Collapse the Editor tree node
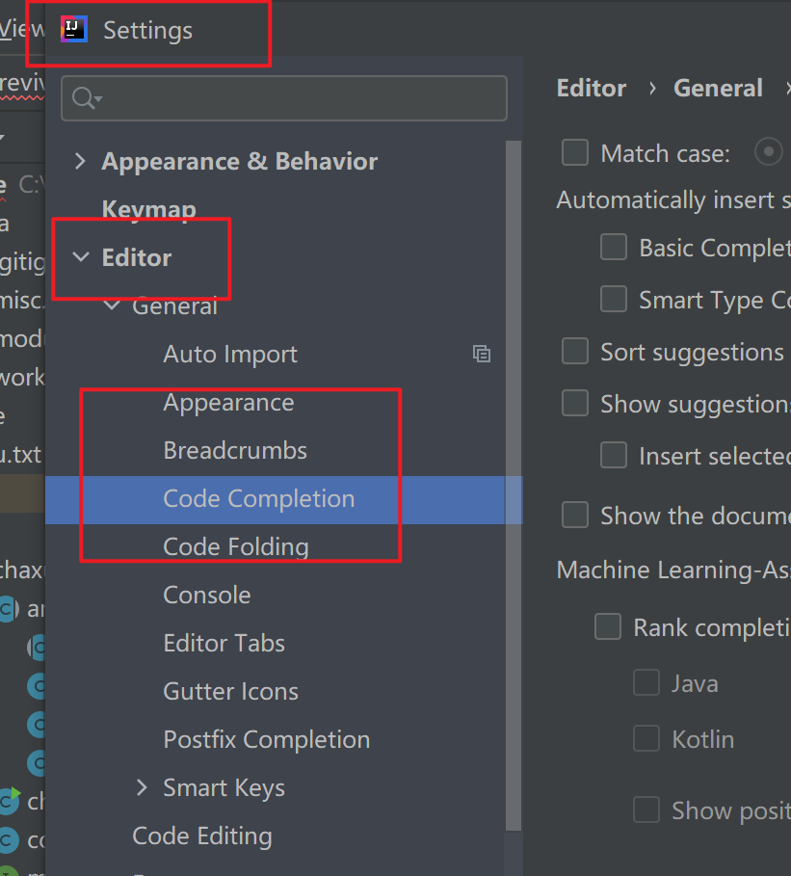The image size is (791, 876). pyautogui.click(x=80, y=257)
